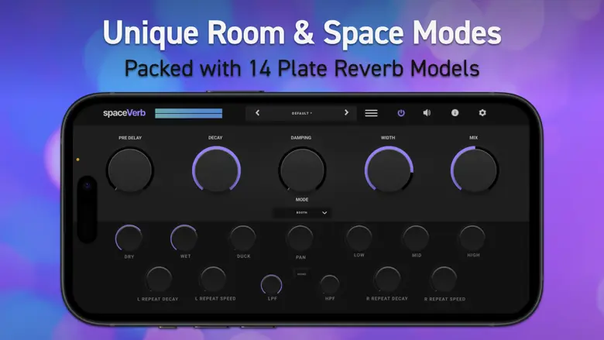The image size is (604, 340).
Task: Toggle the plugin power button
Action: coord(401,113)
